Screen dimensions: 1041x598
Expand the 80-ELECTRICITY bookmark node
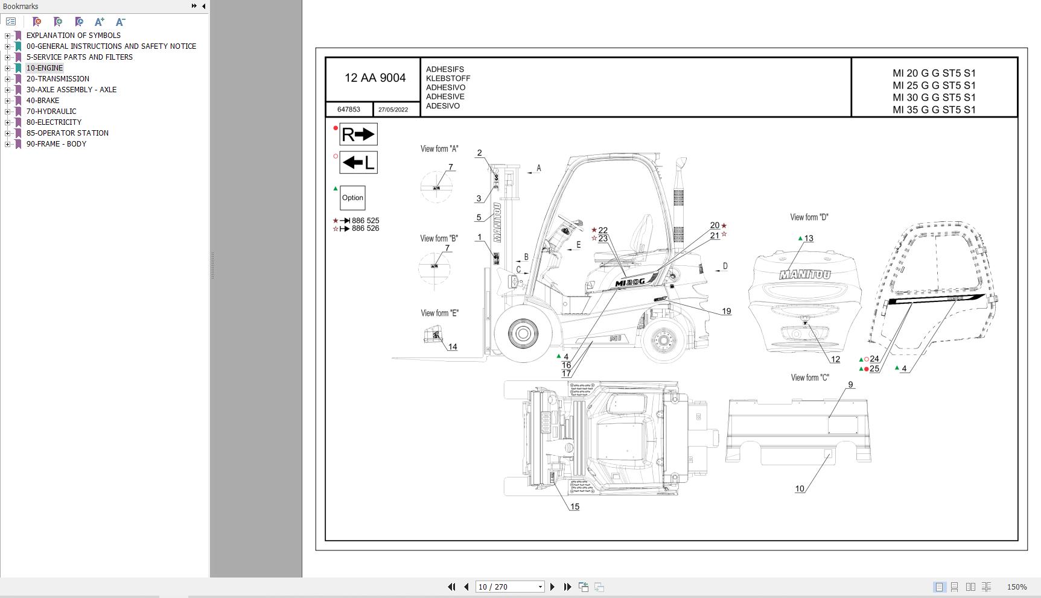pyautogui.click(x=7, y=122)
